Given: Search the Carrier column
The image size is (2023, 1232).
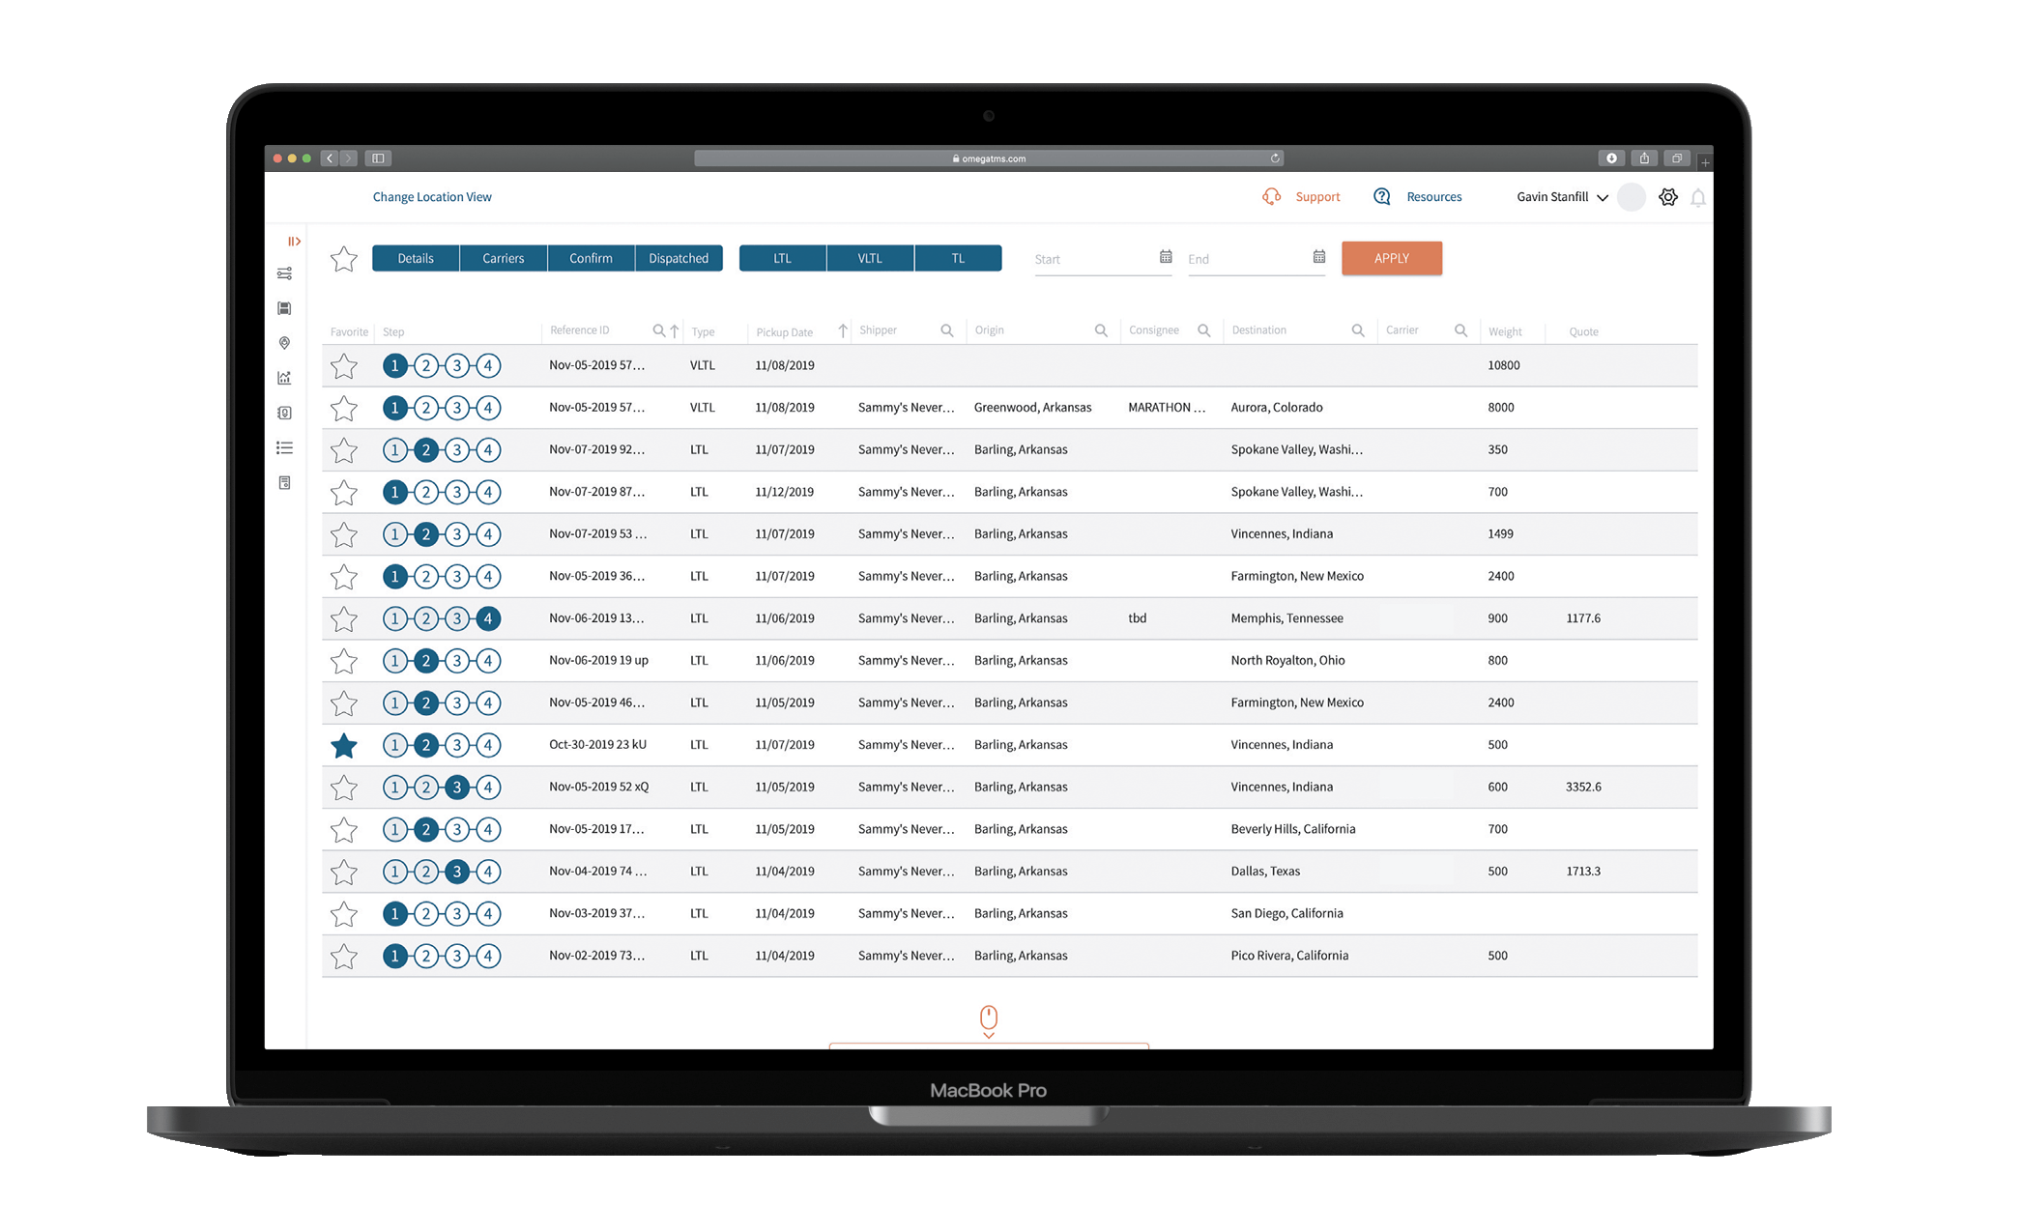Looking at the screenshot, I should [1461, 330].
